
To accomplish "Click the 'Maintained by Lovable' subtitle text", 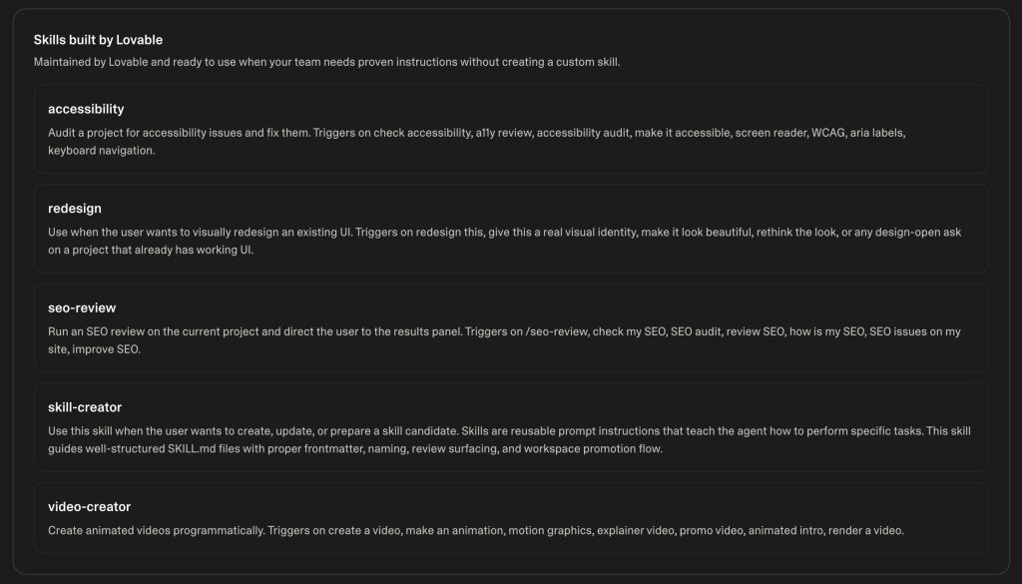I will click(326, 62).
